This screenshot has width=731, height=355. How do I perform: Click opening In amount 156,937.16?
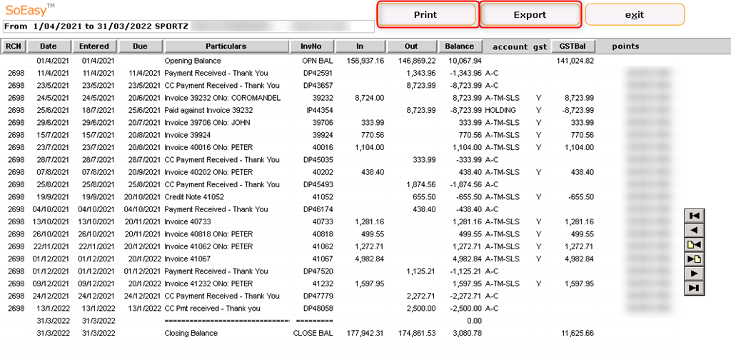click(x=365, y=61)
